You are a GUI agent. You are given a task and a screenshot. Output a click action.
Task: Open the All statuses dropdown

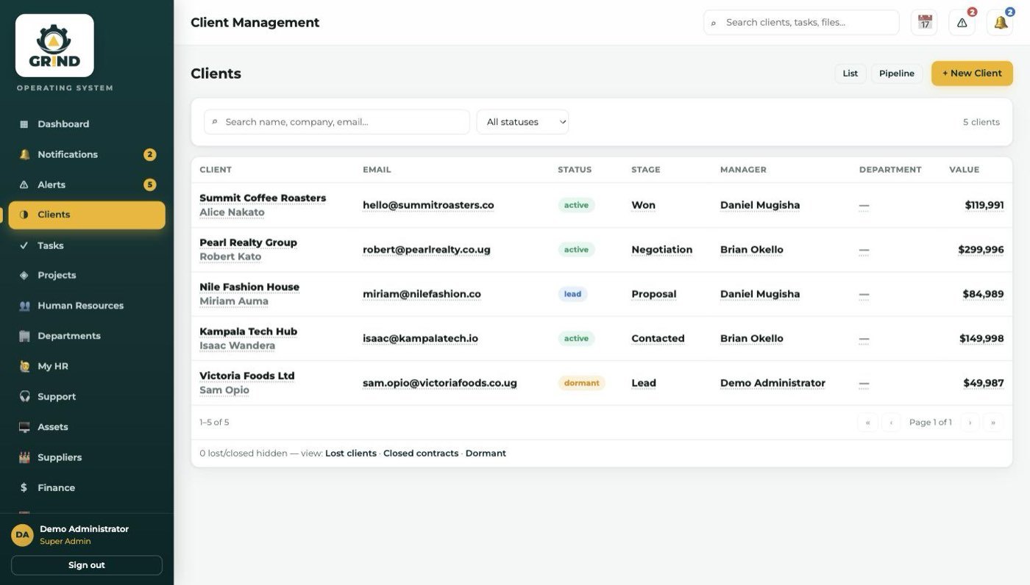[x=522, y=122]
